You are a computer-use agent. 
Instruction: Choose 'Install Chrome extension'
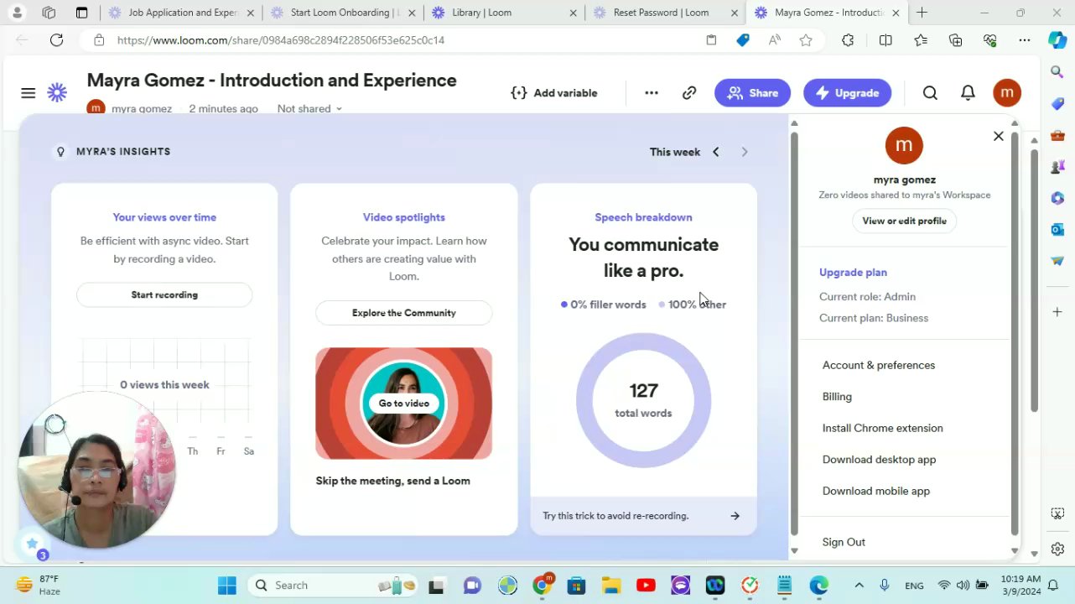[882, 428]
